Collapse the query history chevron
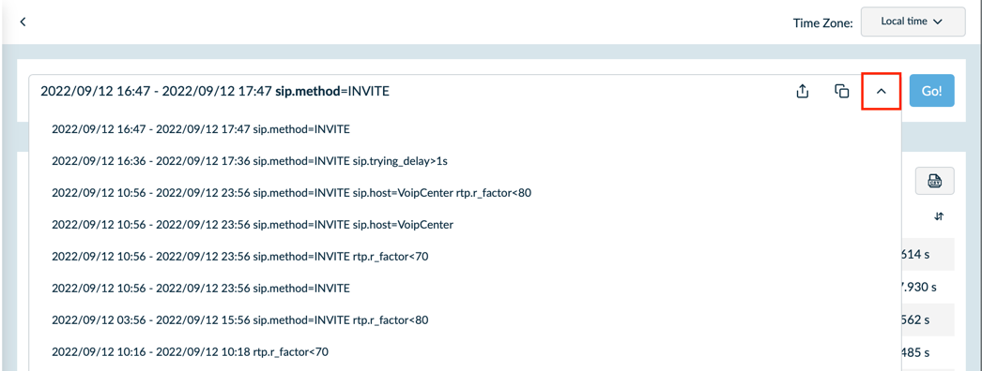Screen dimensions: 982x371 pos(882,91)
